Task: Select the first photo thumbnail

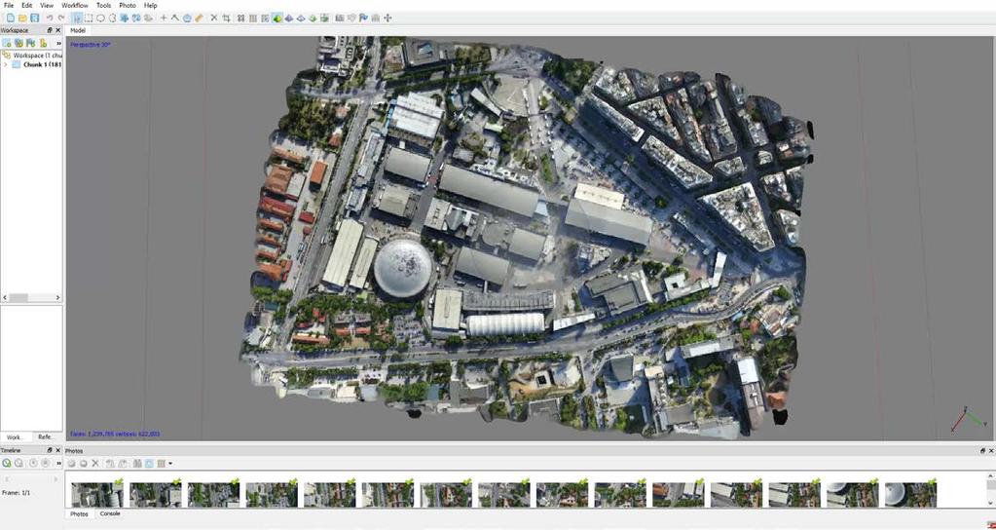Action: click(x=96, y=493)
